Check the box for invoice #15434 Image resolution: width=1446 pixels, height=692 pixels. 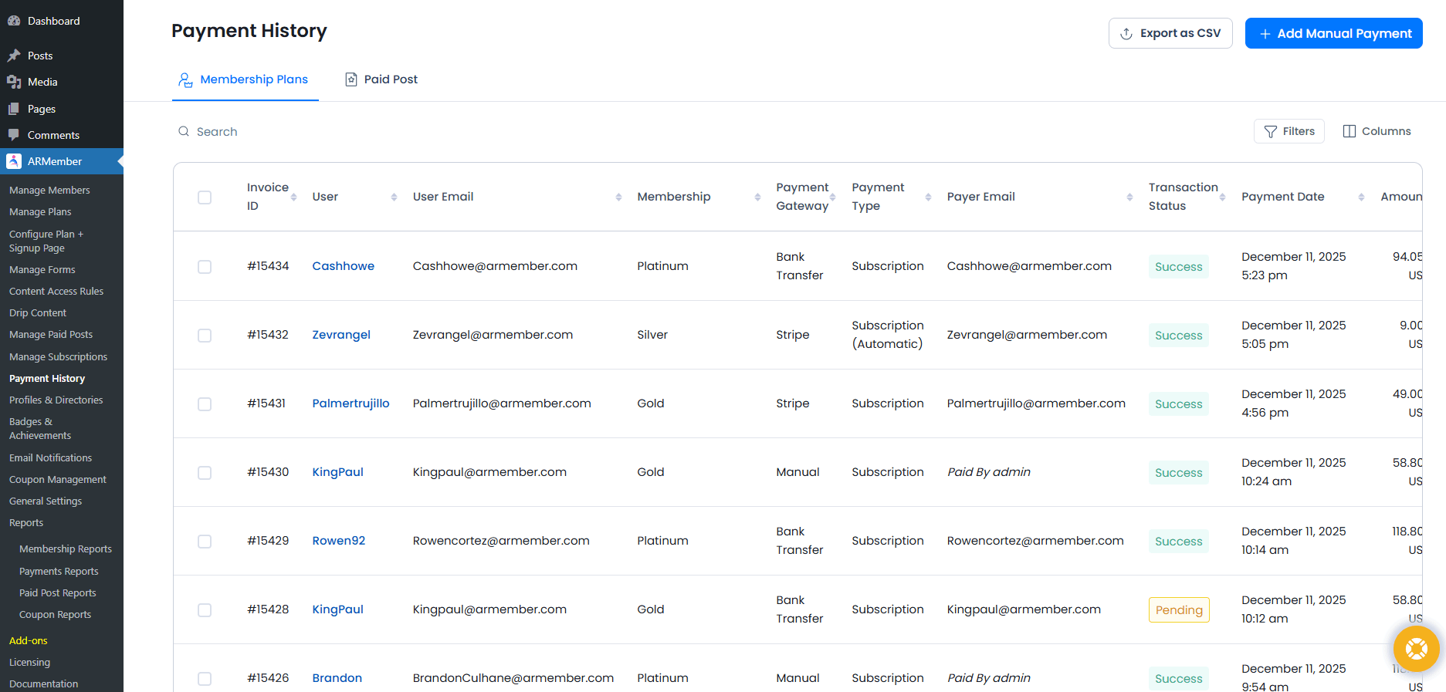[x=205, y=267]
